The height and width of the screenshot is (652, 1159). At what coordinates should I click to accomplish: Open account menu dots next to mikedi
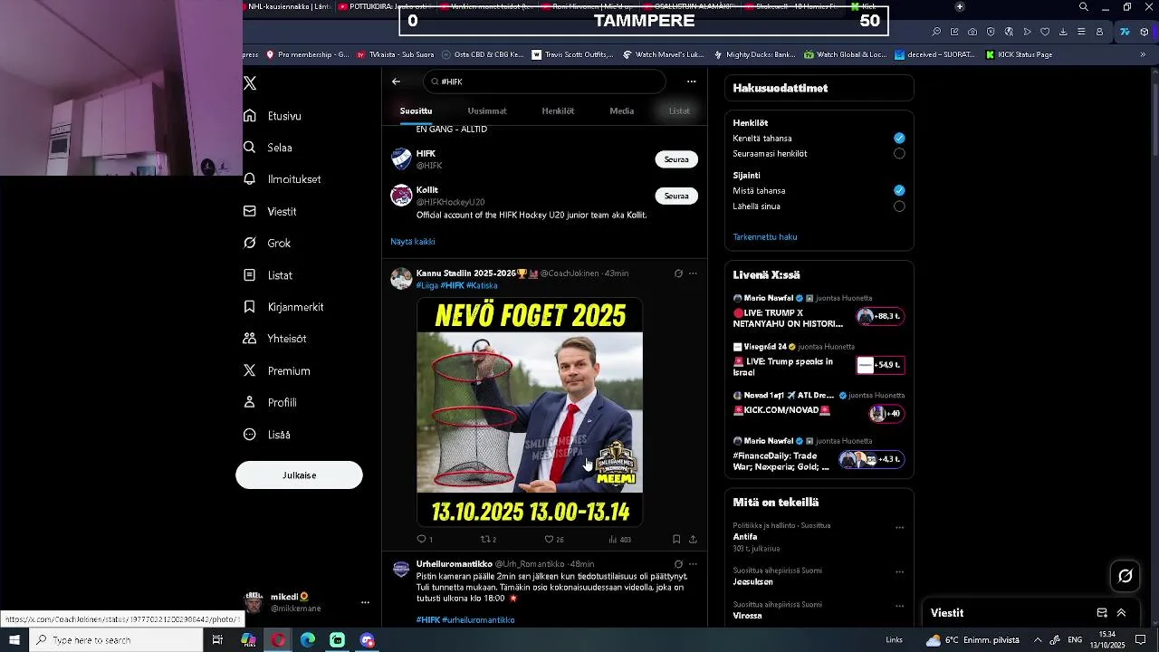coord(365,602)
